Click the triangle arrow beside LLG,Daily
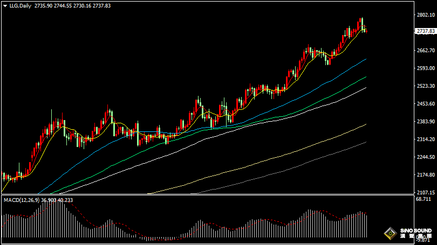Viewport: 437px width, 245px height. pyautogui.click(x=5, y=6)
